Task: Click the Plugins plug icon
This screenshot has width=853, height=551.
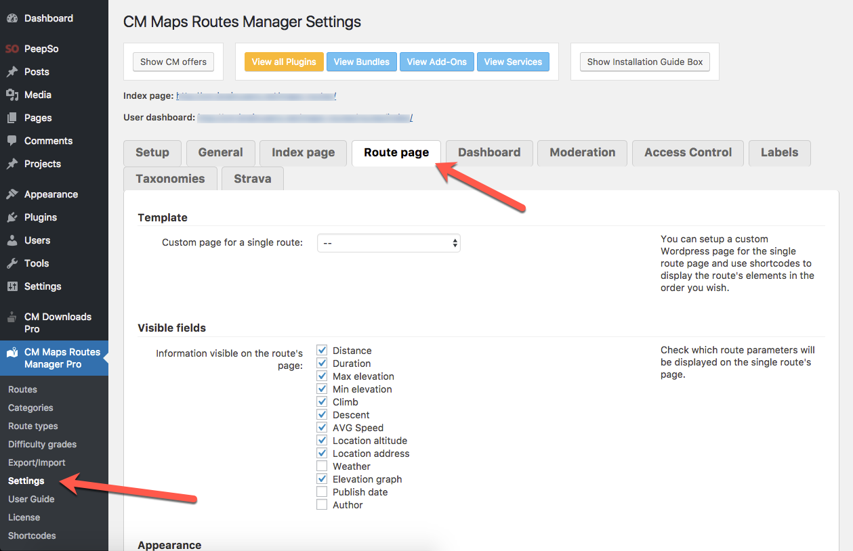Action: (x=12, y=217)
